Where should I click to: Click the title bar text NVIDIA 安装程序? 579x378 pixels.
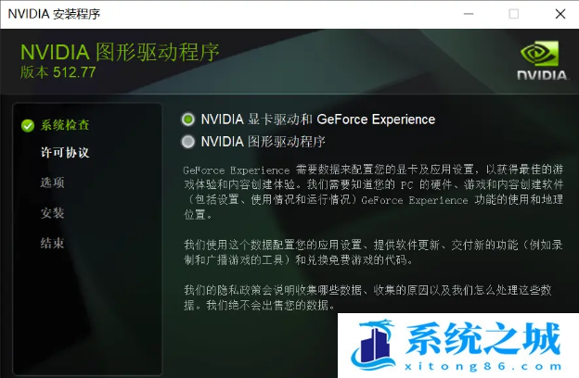pyautogui.click(x=54, y=14)
